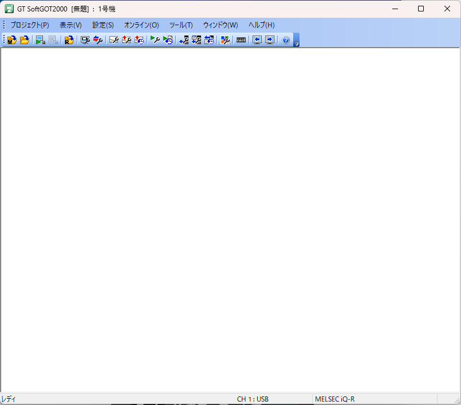Click the open project folder icon with W
The width and height of the screenshot is (461, 405).
[x=11, y=40]
